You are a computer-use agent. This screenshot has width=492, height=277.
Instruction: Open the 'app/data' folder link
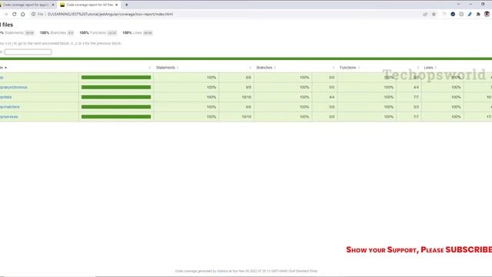pyautogui.click(x=5, y=97)
